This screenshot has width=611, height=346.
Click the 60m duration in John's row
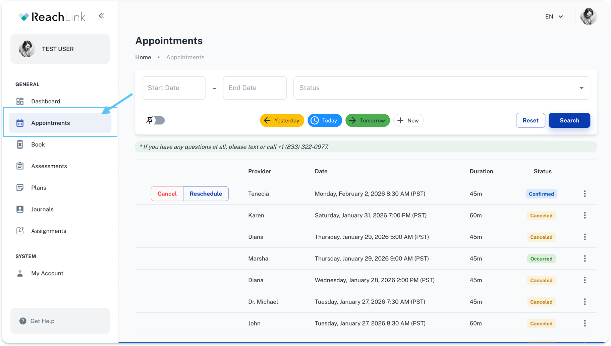click(476, 324)
